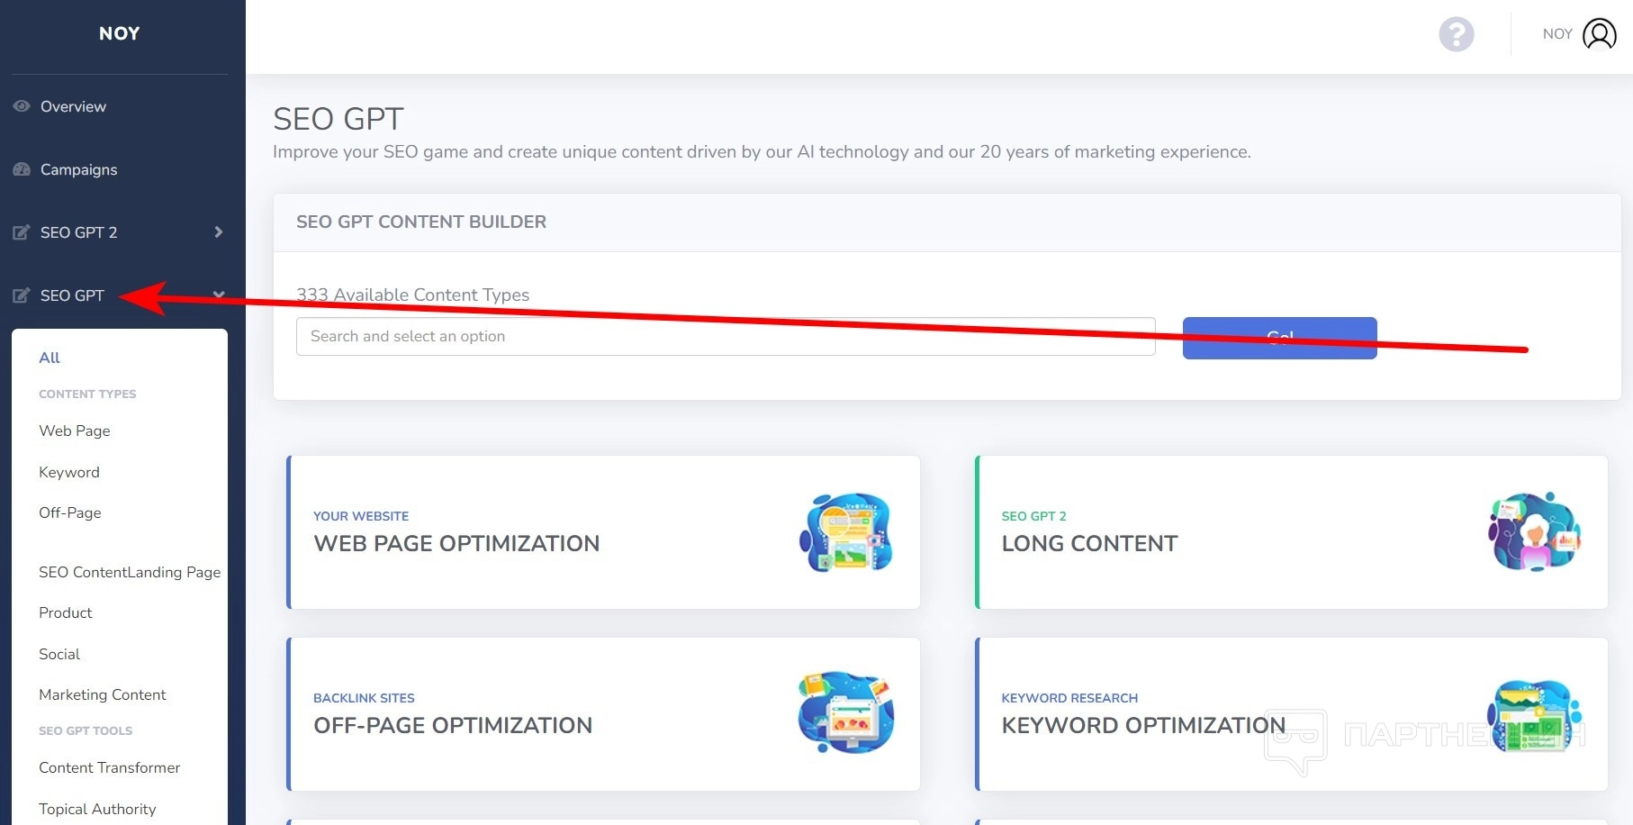Image resolution: width=1633 pixels, height=825 pixels.
Task: Click the SEO GPT 2 edit icon
Action: [x=22, y=232]
